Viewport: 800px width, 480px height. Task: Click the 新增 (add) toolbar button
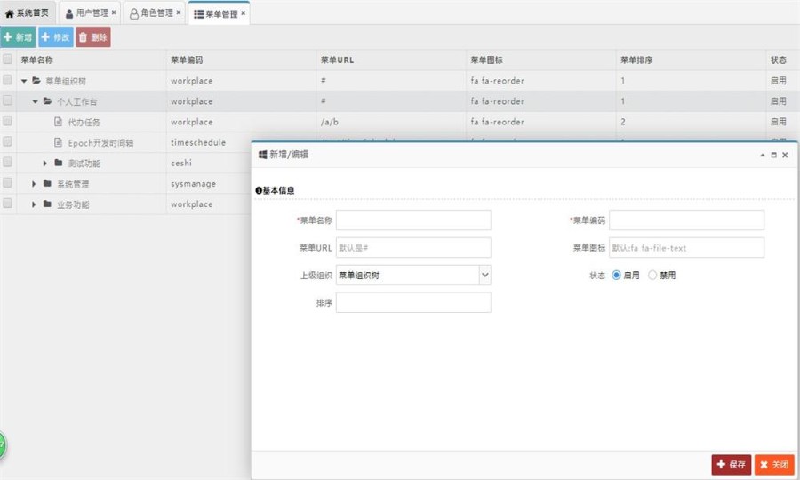coord(19,37)
